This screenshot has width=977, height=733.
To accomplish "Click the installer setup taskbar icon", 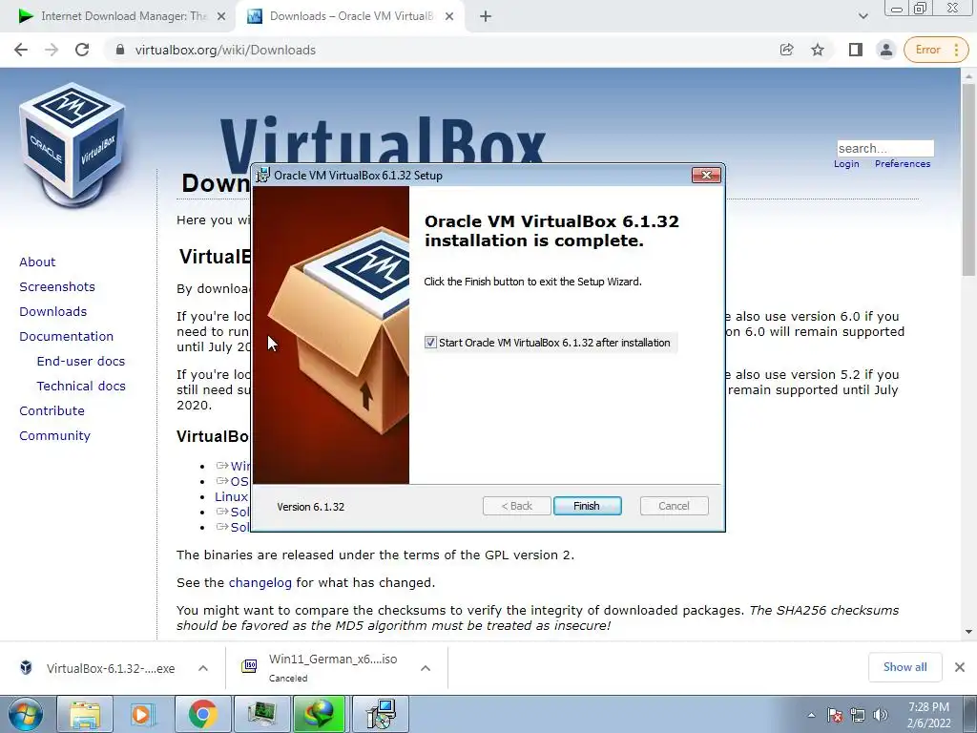I will 381,714.
